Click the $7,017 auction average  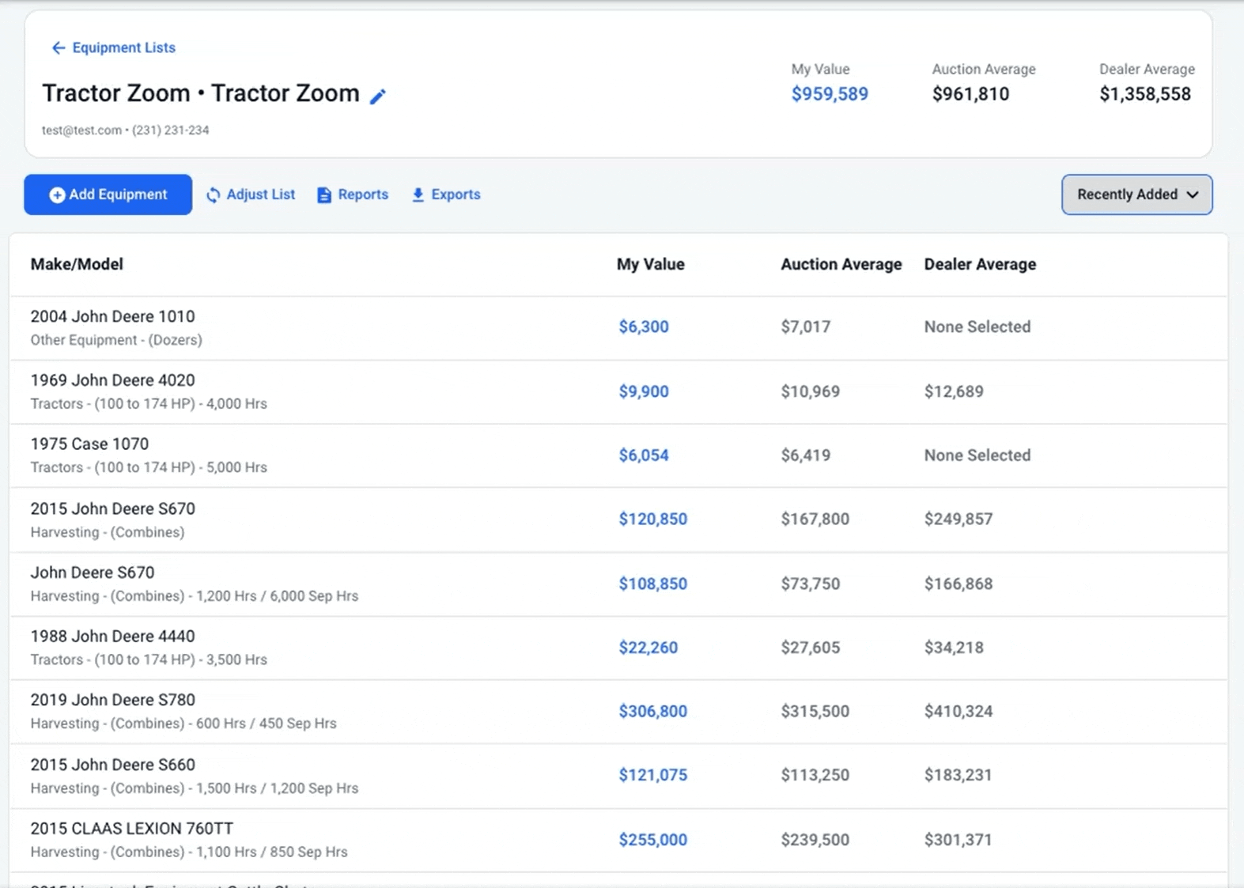coord(806,327)
